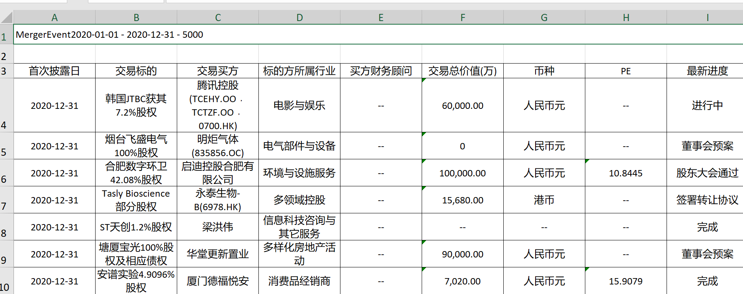Select column F header
Viewport: 743px width, 294px height.
463,17
